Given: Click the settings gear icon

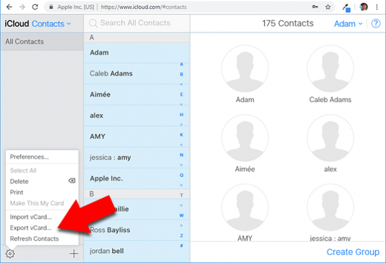Looking at the screenshot, I should click(10, 254).
